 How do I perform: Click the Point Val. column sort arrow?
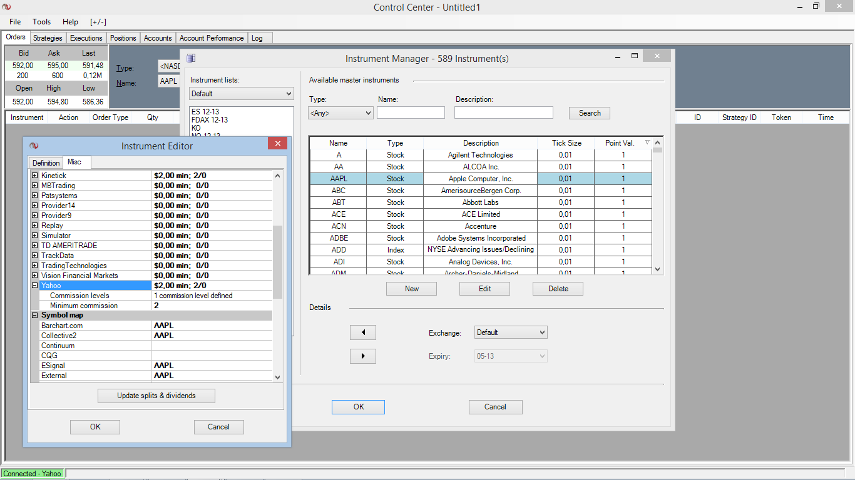(647, 142)
